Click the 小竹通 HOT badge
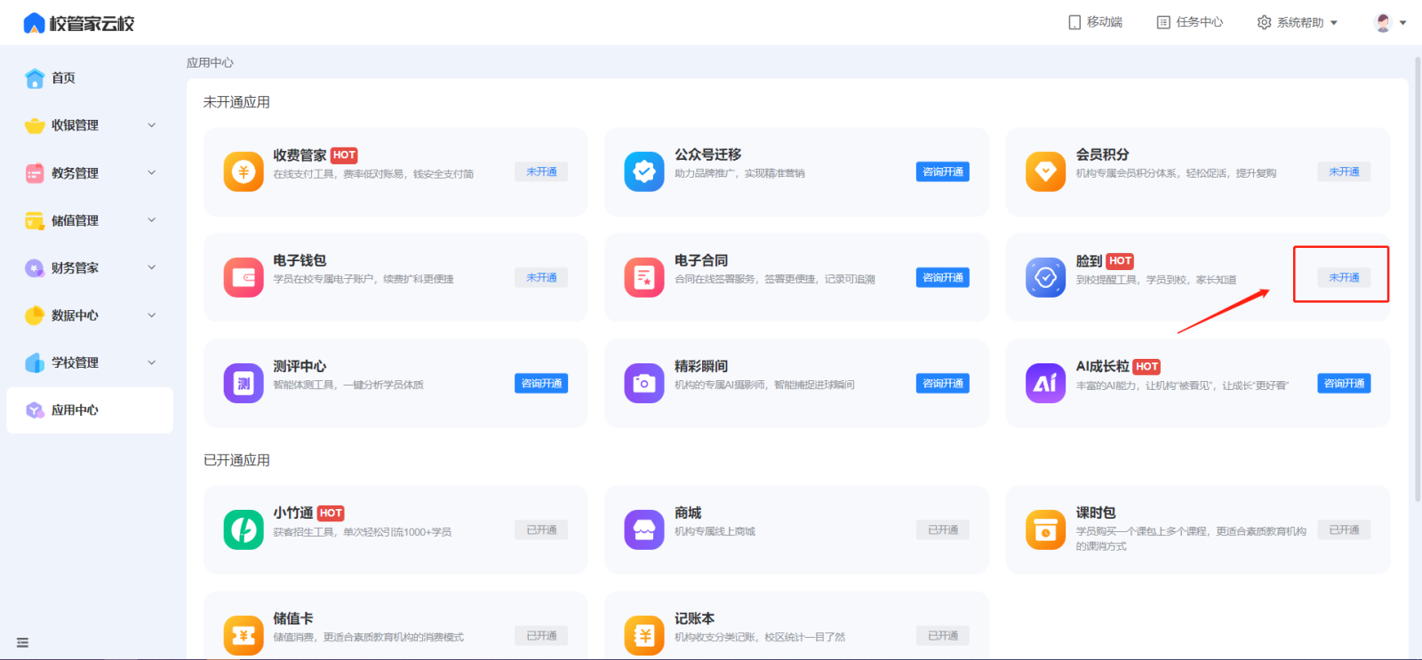The width and height of the screenshot is (1422, 660). point(331,513)
